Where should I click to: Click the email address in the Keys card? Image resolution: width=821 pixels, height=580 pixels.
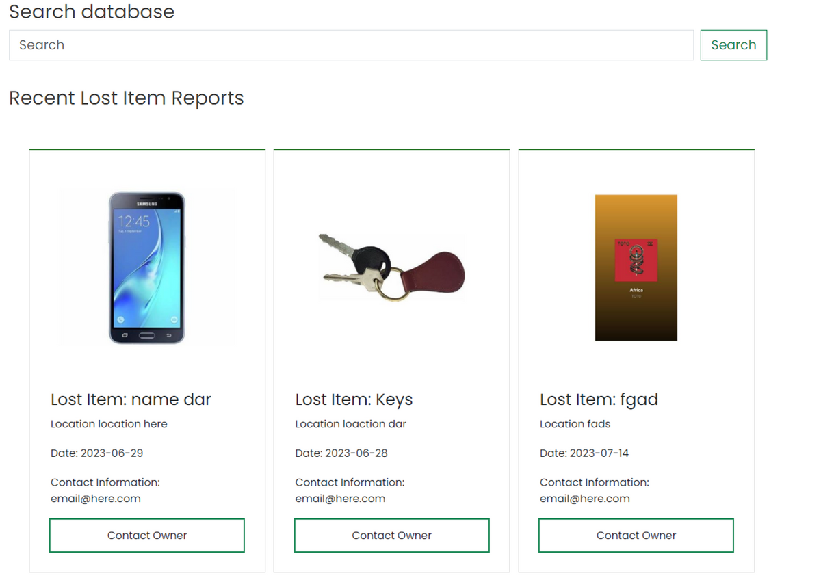(340, 499)
